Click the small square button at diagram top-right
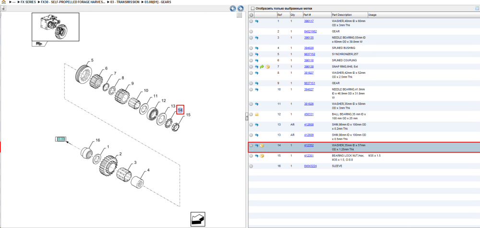The height and width of the screenshot is (228, 480). [240, 15]
